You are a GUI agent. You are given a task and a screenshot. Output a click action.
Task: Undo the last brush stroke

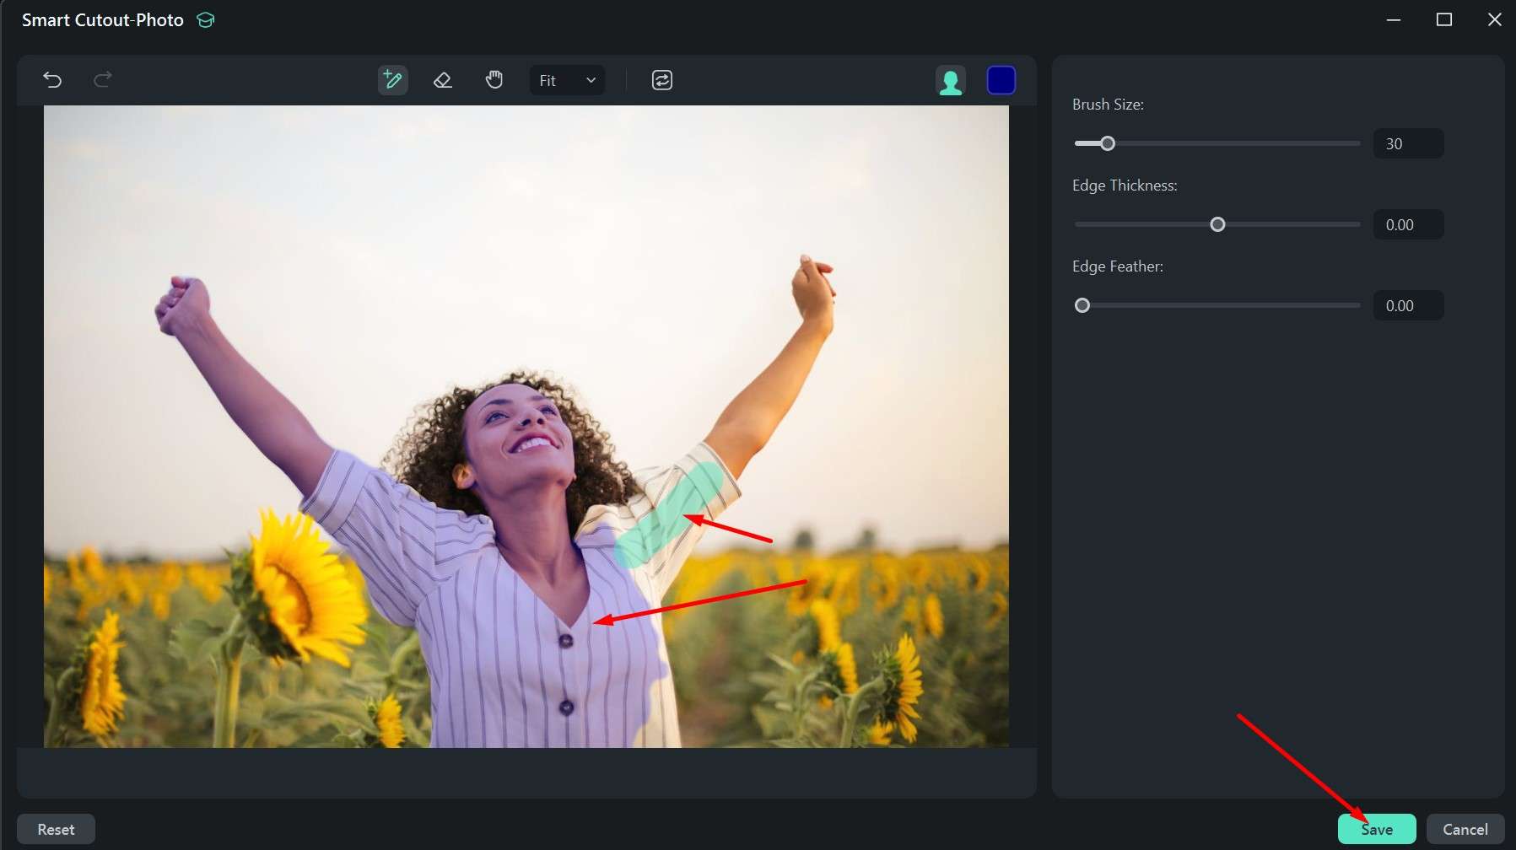(x=52, y=80)
